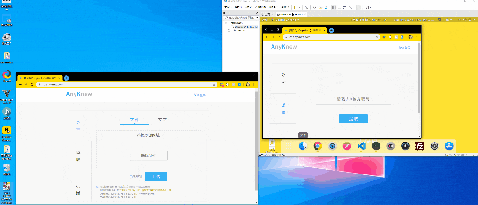Bookmark page star in VM Chrome
This screenshot has height=205, width=478.
click(377, 37)
